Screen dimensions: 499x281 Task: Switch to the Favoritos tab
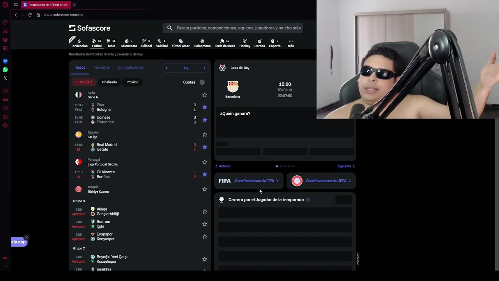point(101,68)
